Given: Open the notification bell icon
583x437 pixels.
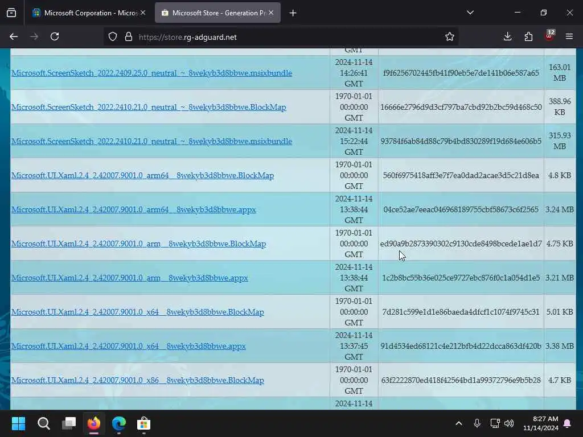Looking at the screenshot, I should coord(568,423).
